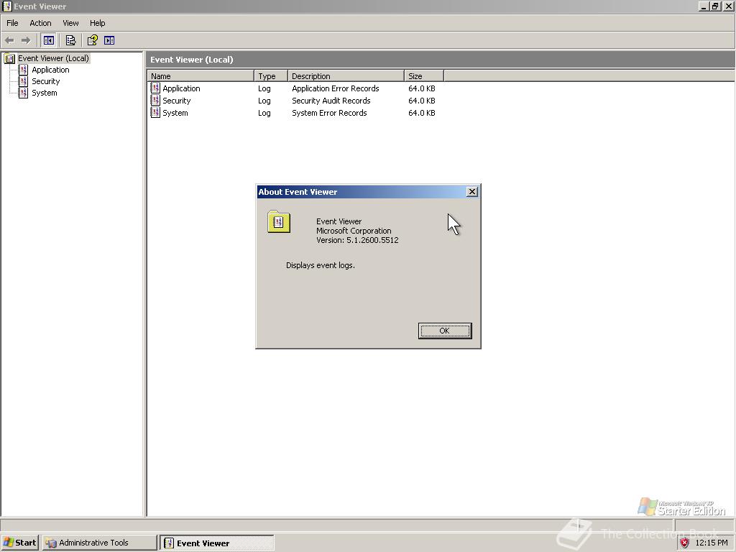736x552 pixels.
Task: Click Application log icon in tree
Action: pyautogui.click(x=23, y=70)
